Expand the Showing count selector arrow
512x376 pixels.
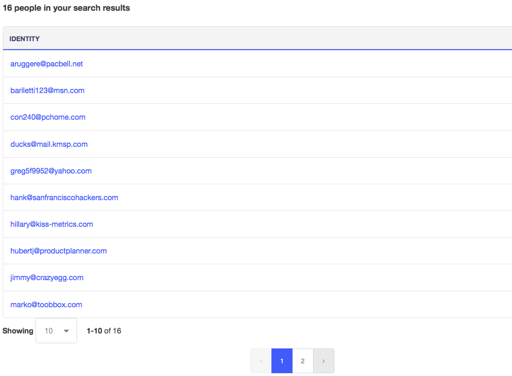66,331
